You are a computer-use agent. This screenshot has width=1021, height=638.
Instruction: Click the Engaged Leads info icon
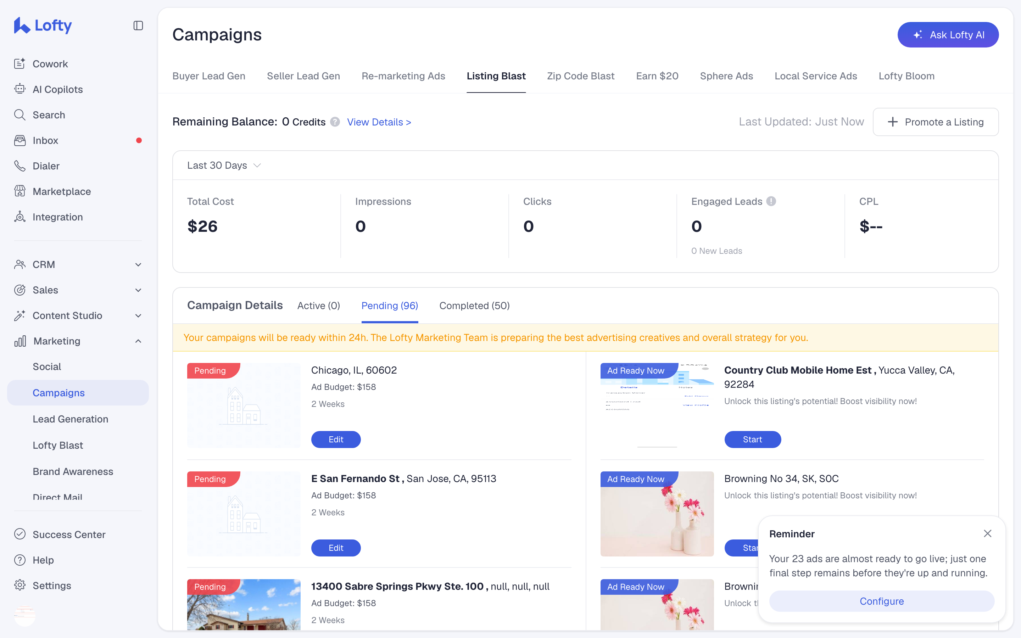pos(771,201)
